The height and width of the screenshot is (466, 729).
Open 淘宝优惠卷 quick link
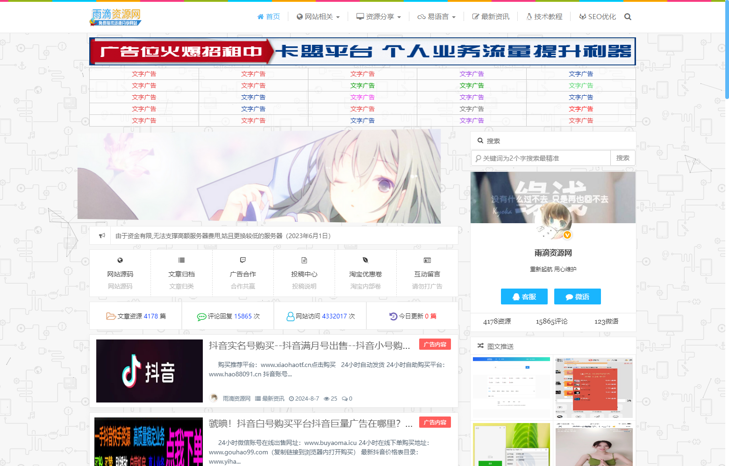pos(365,274)
